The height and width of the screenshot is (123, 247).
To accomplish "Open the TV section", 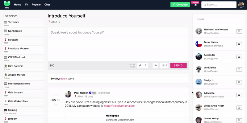I will coord(27,5).
